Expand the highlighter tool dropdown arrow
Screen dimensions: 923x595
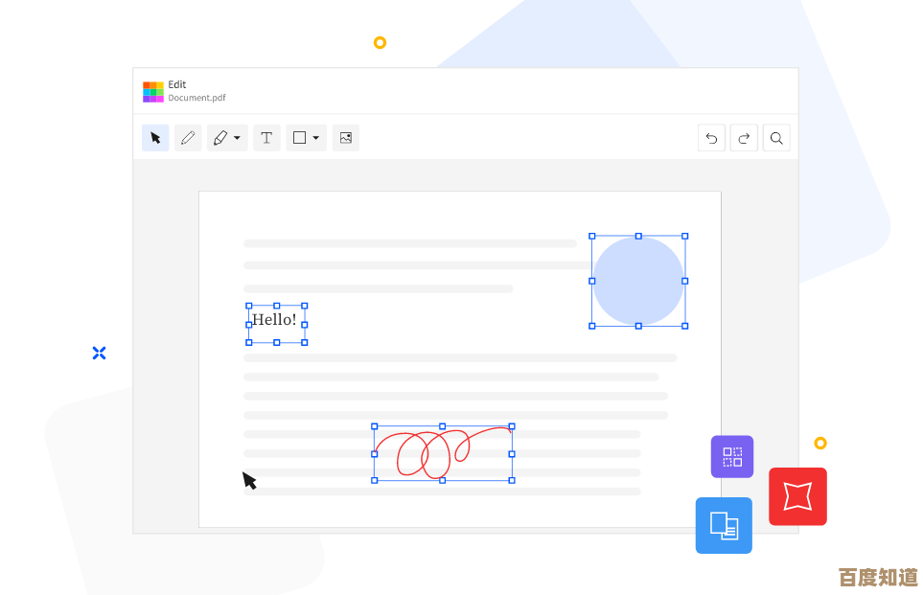click(237, 138)
